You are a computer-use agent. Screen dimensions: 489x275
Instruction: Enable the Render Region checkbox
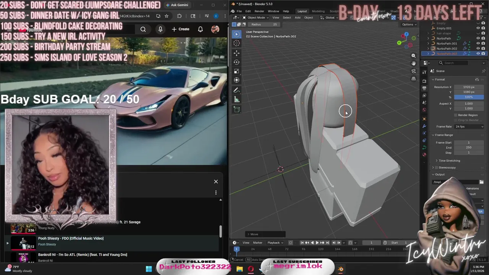point(455,115)
